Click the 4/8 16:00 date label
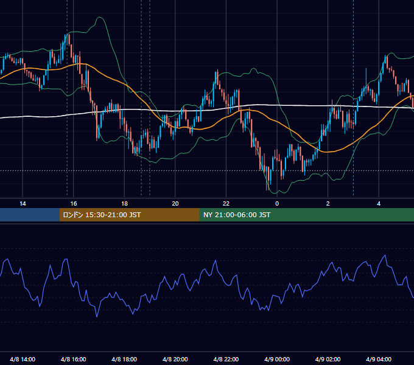The image size is (414, 365). (x=74, y=359)
